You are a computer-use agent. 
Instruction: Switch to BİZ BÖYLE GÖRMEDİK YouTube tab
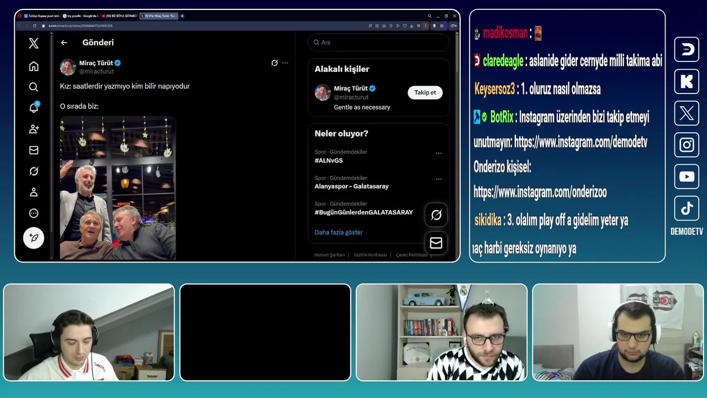tap(120, 16)
